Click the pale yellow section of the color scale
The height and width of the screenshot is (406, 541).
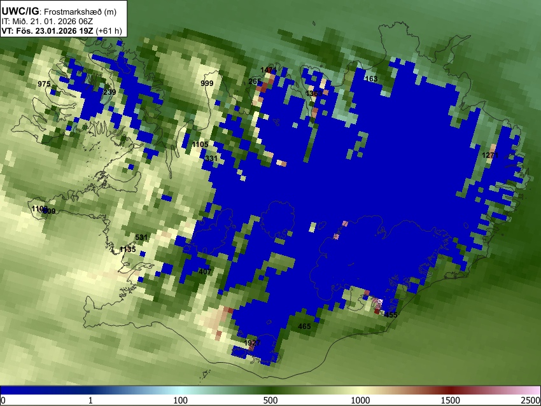360,390
